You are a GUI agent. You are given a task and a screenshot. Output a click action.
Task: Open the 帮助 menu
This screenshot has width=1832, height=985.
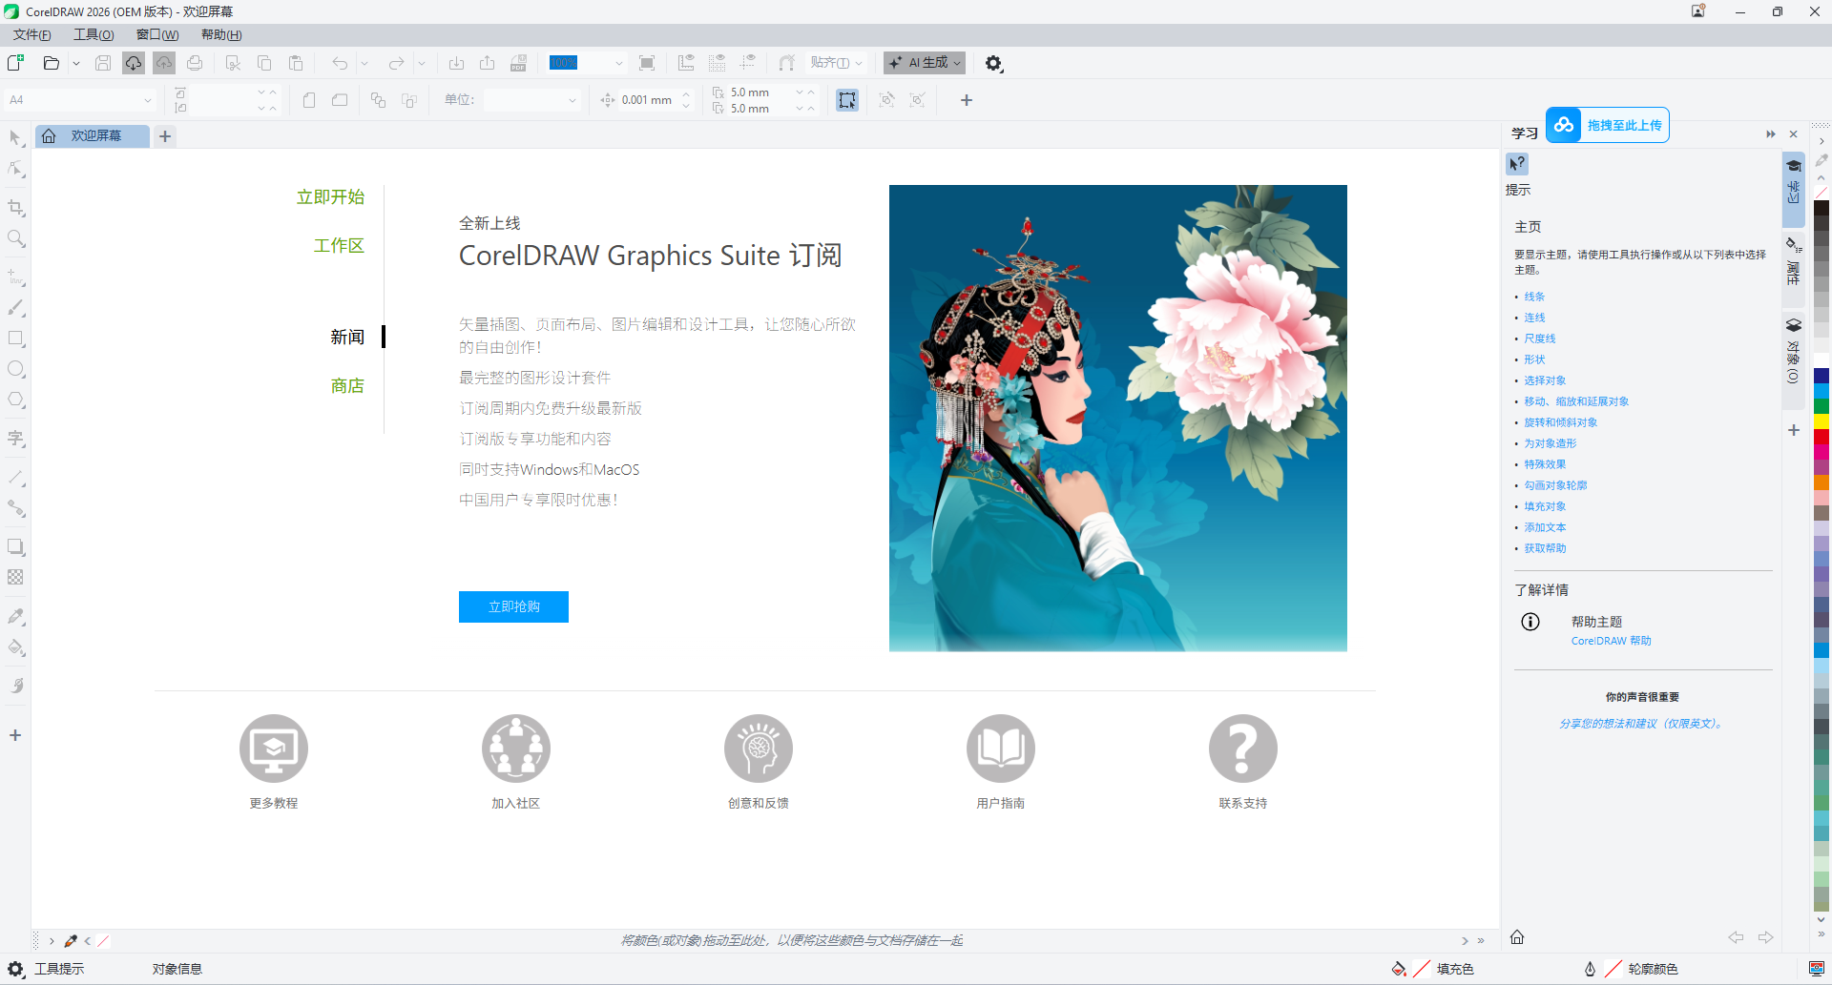pos(221,35)
